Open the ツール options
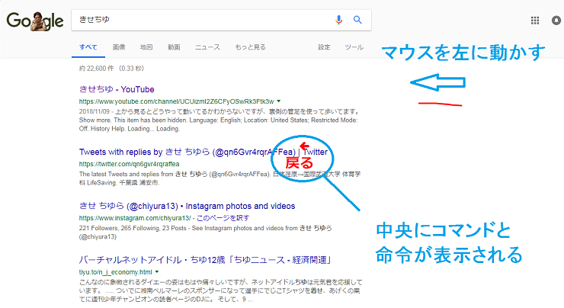The width and height of the screenshot is (564, 308). pyautogui.click(x=354, y=47)
